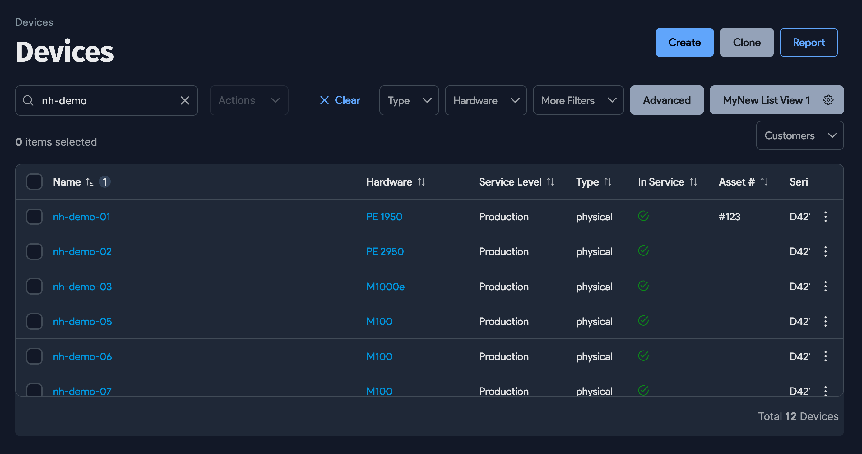Switch to MyNew List View 1
The height and width of the screenshot is (454, 862).
click(x=766, y=100)
